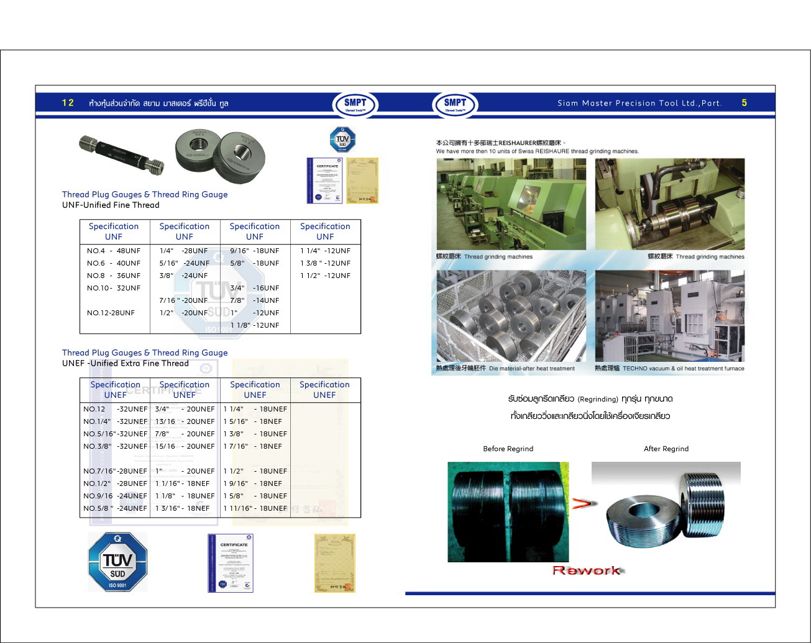Viewport: 811px width, 643px height.
Task: Select the row of green grinding machines photo
Action: coord(511,204)
